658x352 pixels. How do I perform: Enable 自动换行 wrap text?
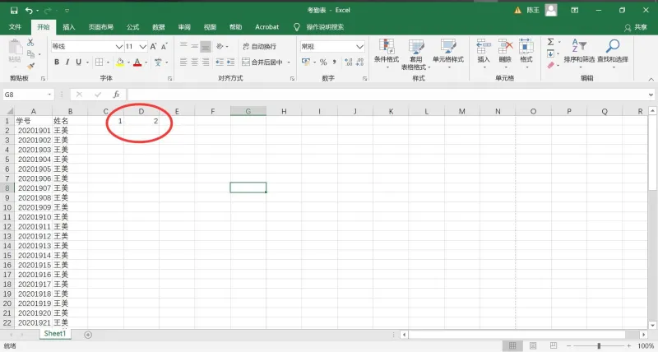pos(259,46)
